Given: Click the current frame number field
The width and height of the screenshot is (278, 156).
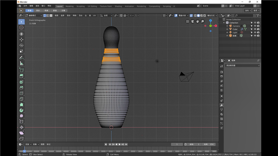Looking at the screenshot, I should click(177, 144).
